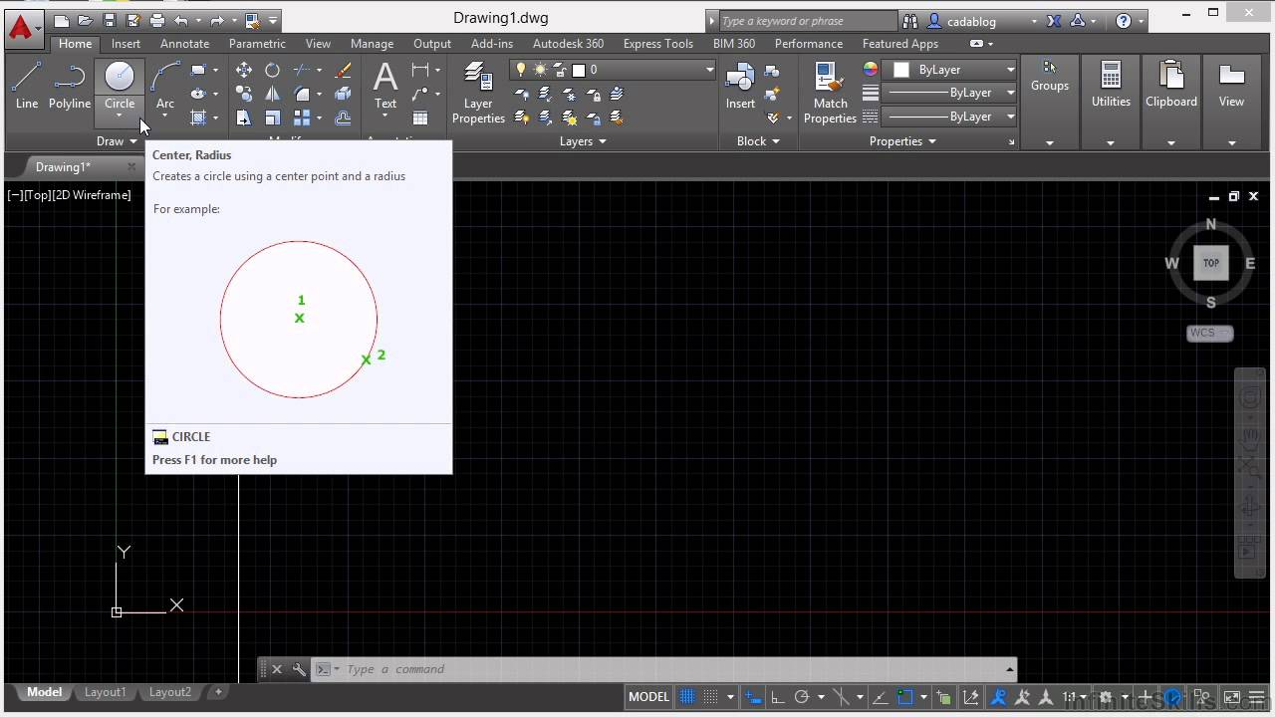Click Match Properties tool

click(x=830, y=93)
